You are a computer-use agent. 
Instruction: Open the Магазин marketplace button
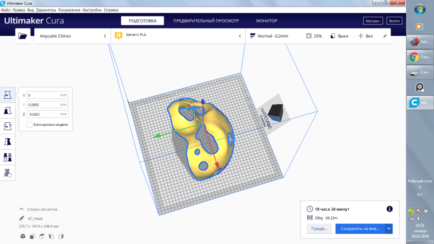(373, 21)
